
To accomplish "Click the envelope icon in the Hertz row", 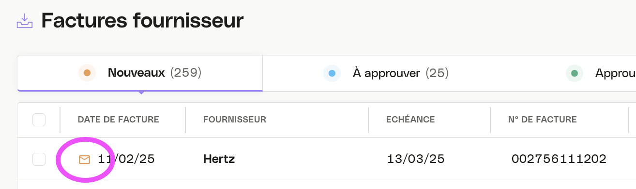I will (85, 160).
